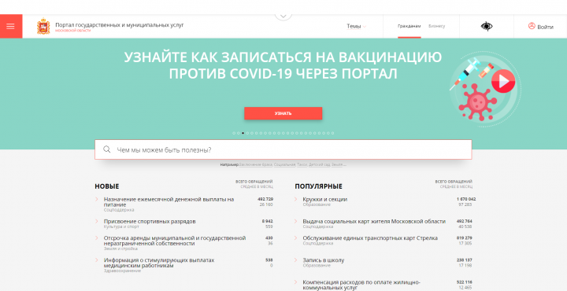Select the last carousel slide dot
567x291 pixels.
[332, 133]
